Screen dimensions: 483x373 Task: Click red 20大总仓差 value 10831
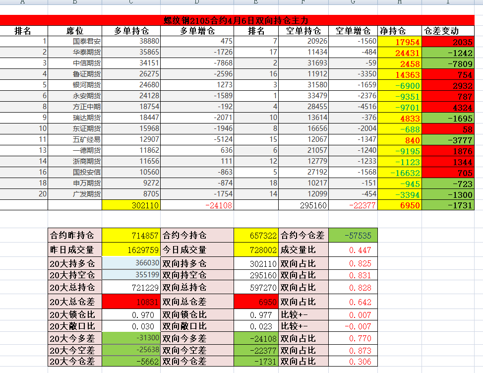131,301
